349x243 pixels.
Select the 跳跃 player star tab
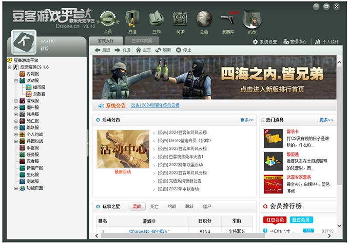click(189, 206)
